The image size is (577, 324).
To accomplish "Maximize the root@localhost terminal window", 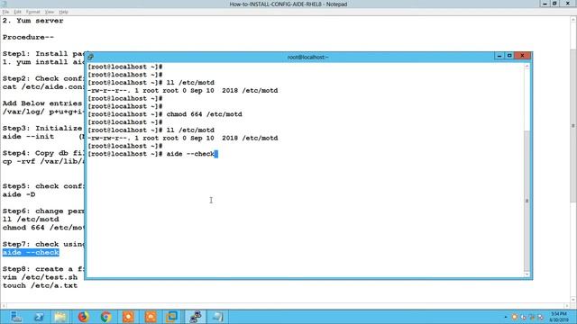I will tap(509, 56).
